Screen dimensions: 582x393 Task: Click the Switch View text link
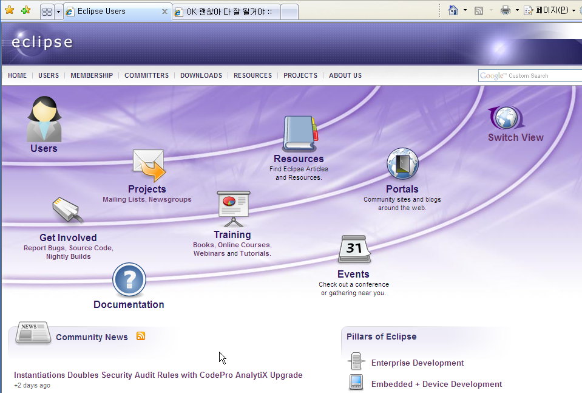click(x=516, y=137)
